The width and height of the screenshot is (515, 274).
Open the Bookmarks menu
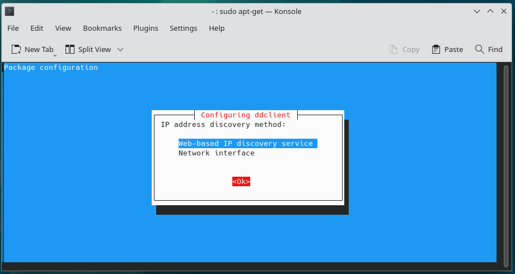(102, 28)
